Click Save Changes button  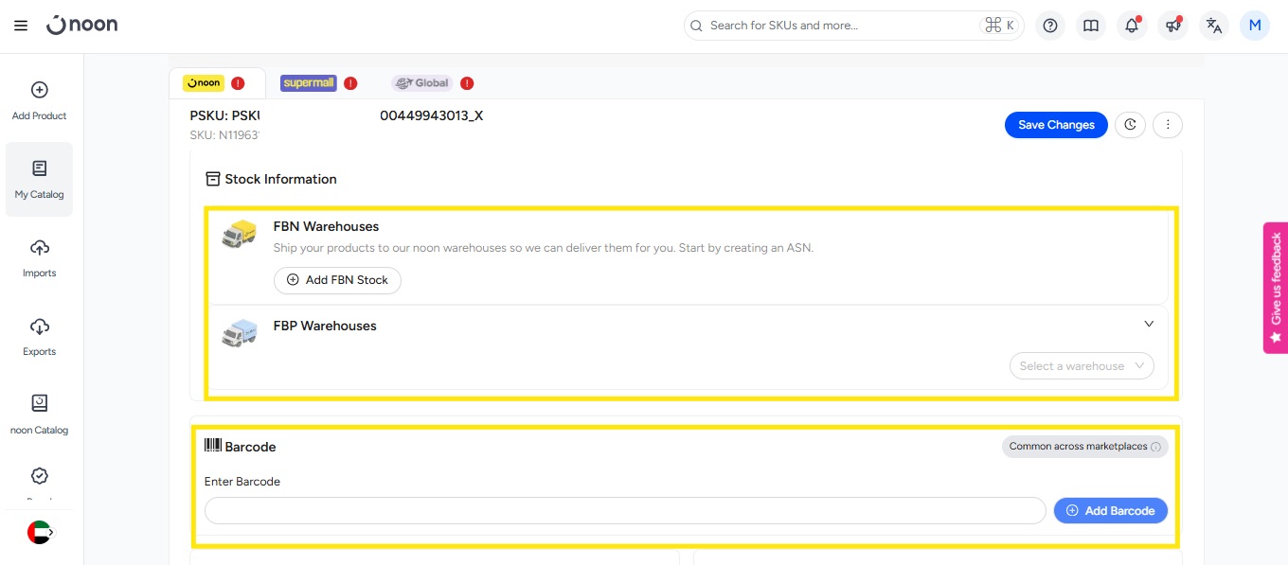coord(1056,125)
